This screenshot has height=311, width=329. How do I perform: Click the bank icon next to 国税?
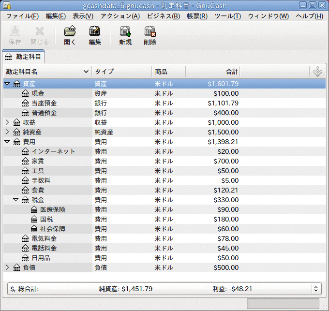click(34, 219)
